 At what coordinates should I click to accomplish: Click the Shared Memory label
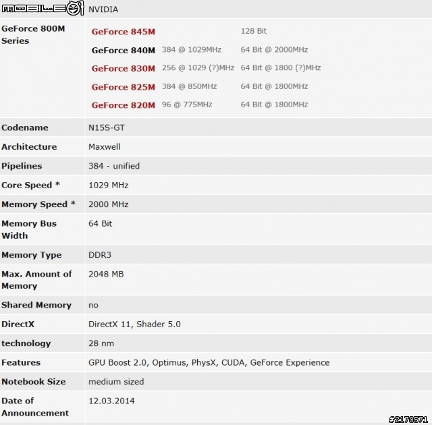click(36, 305)
